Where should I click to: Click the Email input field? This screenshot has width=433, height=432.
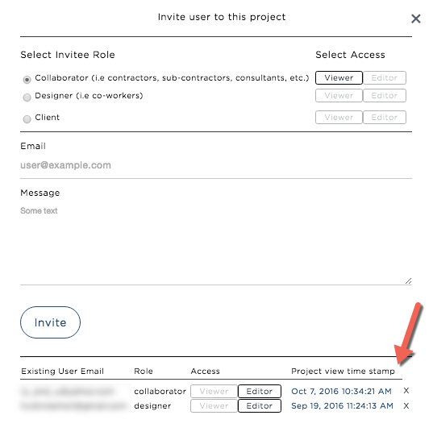tap(216, 165)
